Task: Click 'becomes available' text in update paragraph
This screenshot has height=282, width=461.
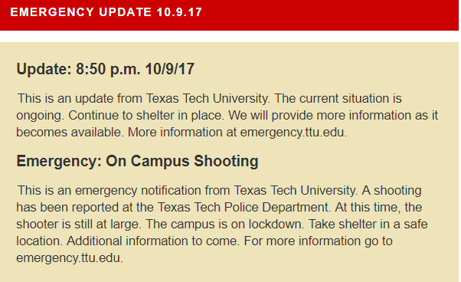Action: point(70,133)
